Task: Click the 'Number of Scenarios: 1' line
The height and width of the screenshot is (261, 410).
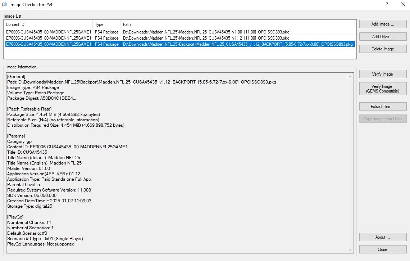Action: [x=30, y=228]
